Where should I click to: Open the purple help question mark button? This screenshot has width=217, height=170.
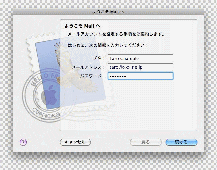point(23,142)
